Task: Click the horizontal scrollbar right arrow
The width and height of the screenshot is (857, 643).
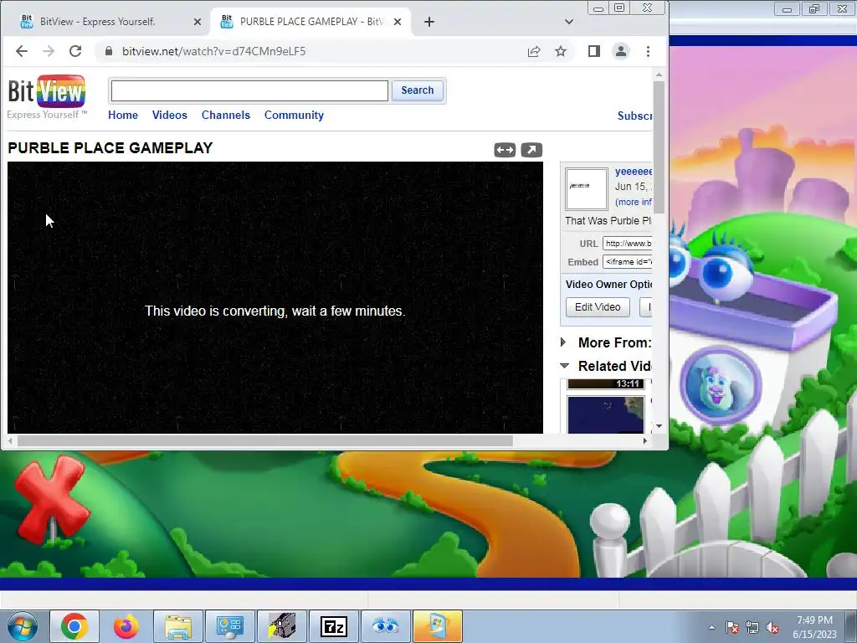Action: [x=645, y=440]
